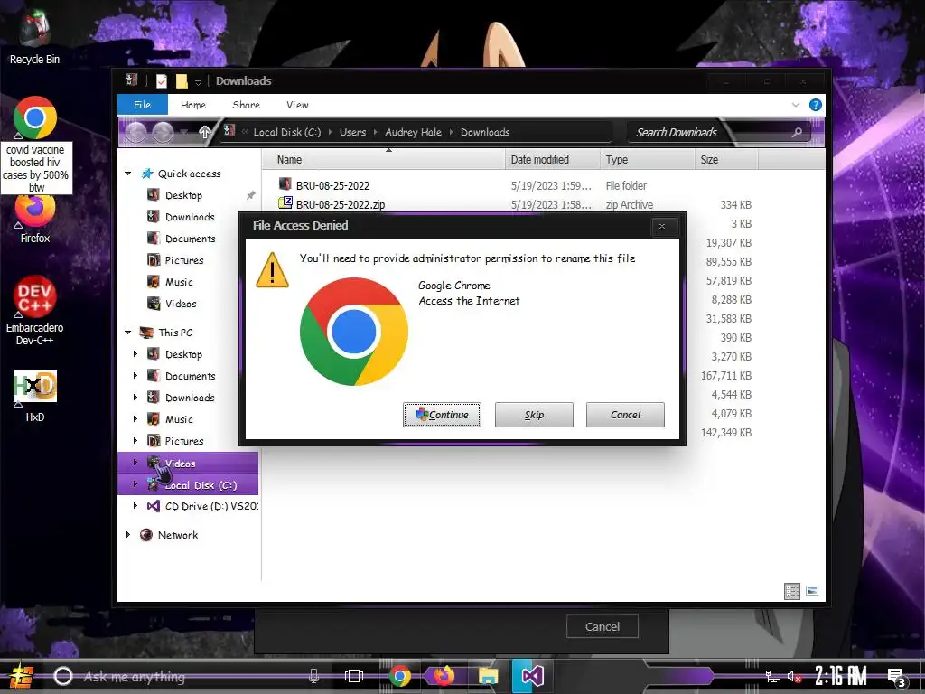This screenshot has width=925, height=694.
Task: Click the Up arrow navigation button
Action: click(205, 132)
